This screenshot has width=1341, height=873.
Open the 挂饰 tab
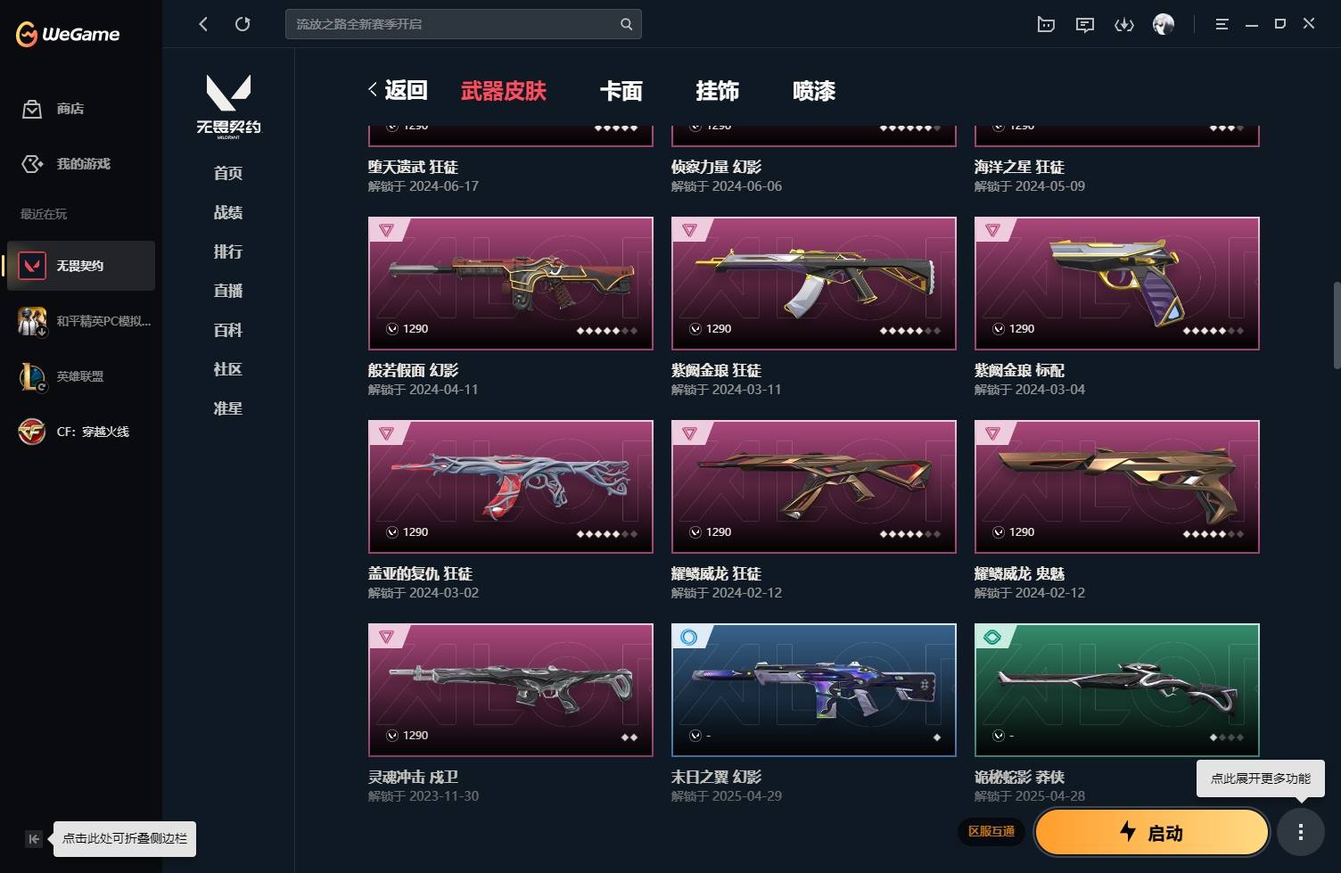[x=718, y=90]
